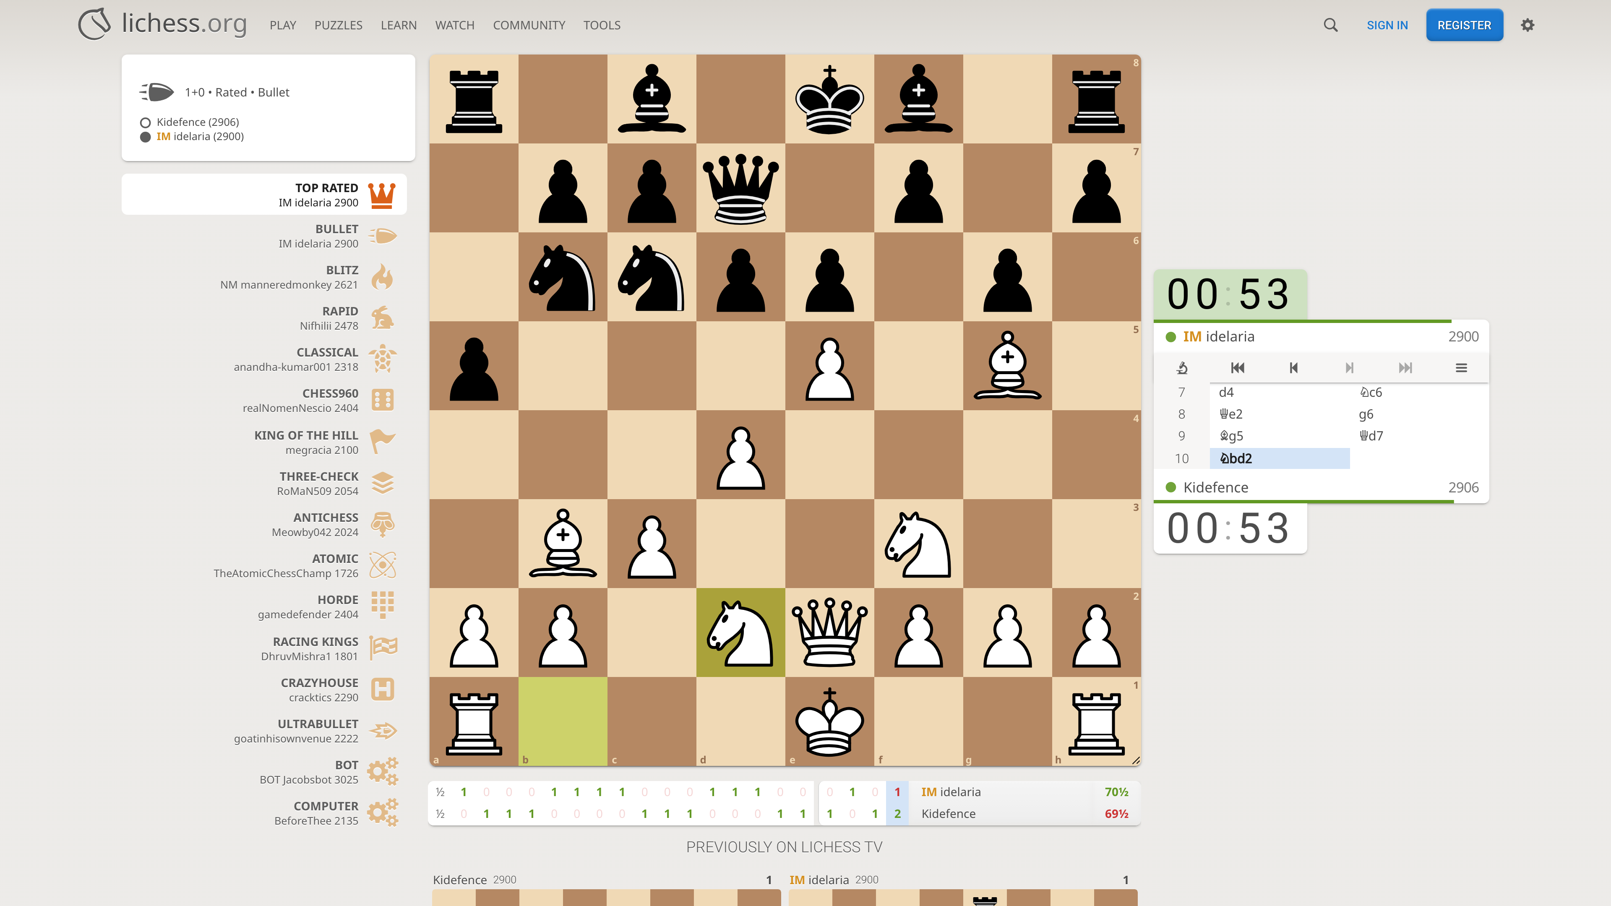The image size is (1611, 906).
Task: Select the ATOMIC TV channel
Action: 264,565
